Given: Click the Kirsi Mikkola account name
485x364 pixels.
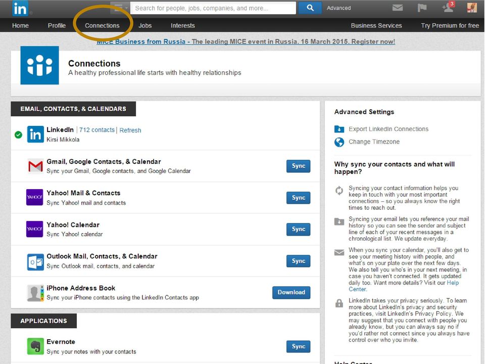Looking at the screenshot, I should click(x=63, y=140).
